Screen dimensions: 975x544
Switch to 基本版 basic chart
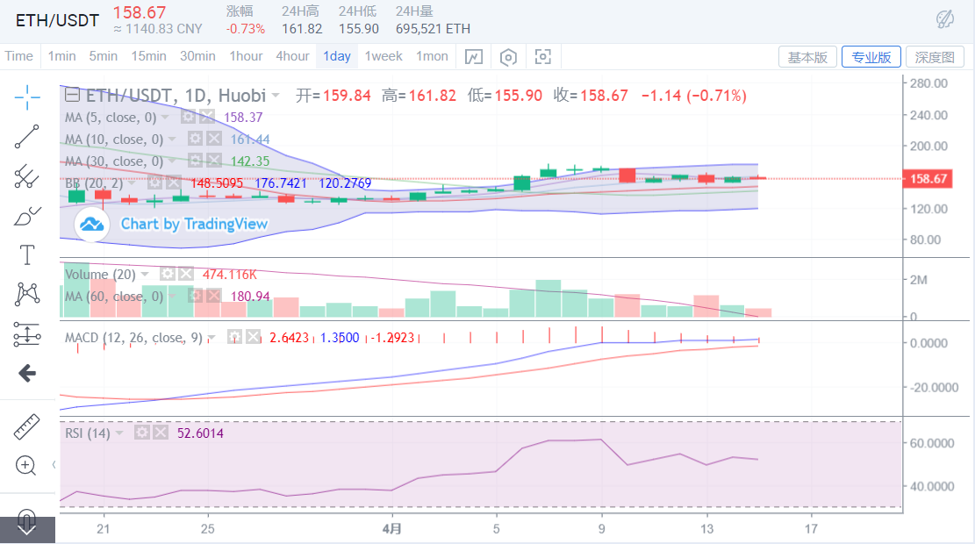[x=807, y=57]
